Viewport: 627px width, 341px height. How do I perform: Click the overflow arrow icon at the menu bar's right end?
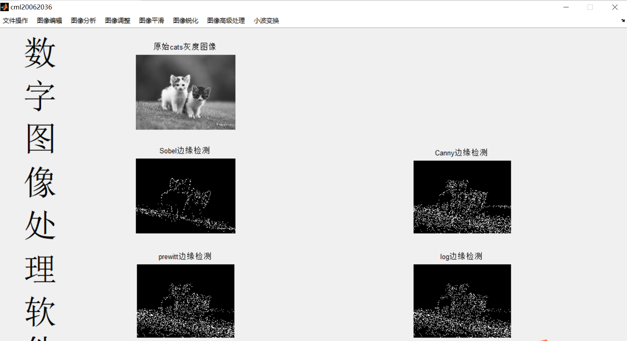[623, 21]
